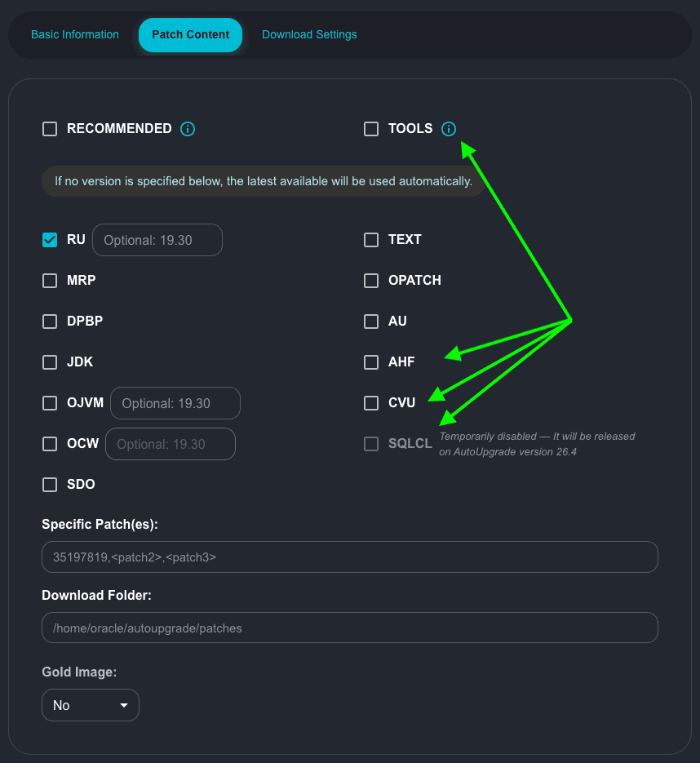Enable the RECOMMENDED checkbox

coord(50,129)
